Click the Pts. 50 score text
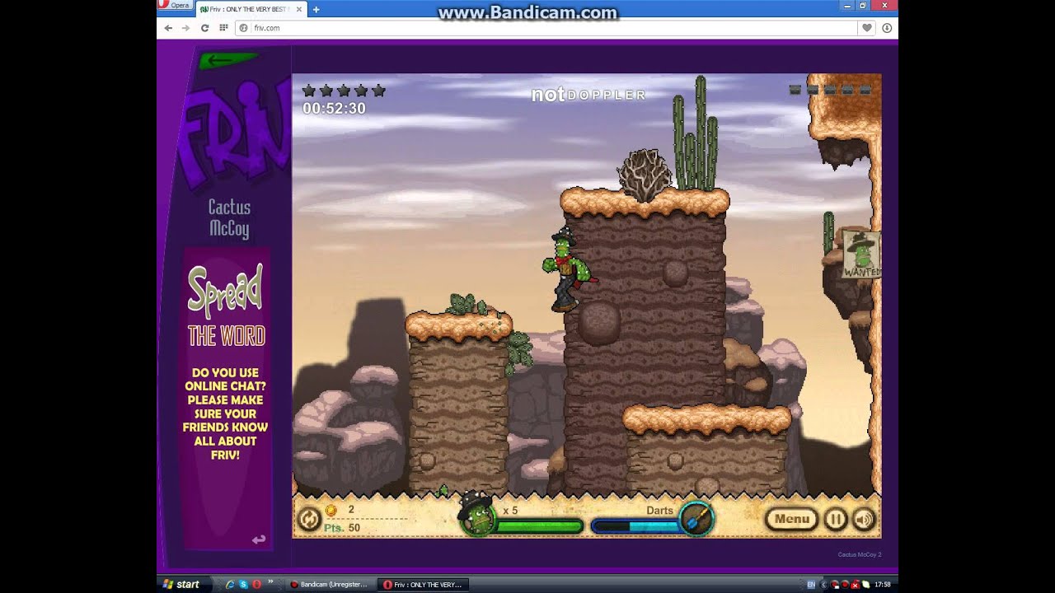Viewport: 1055px width, 593px height. (x=342, y=528)
